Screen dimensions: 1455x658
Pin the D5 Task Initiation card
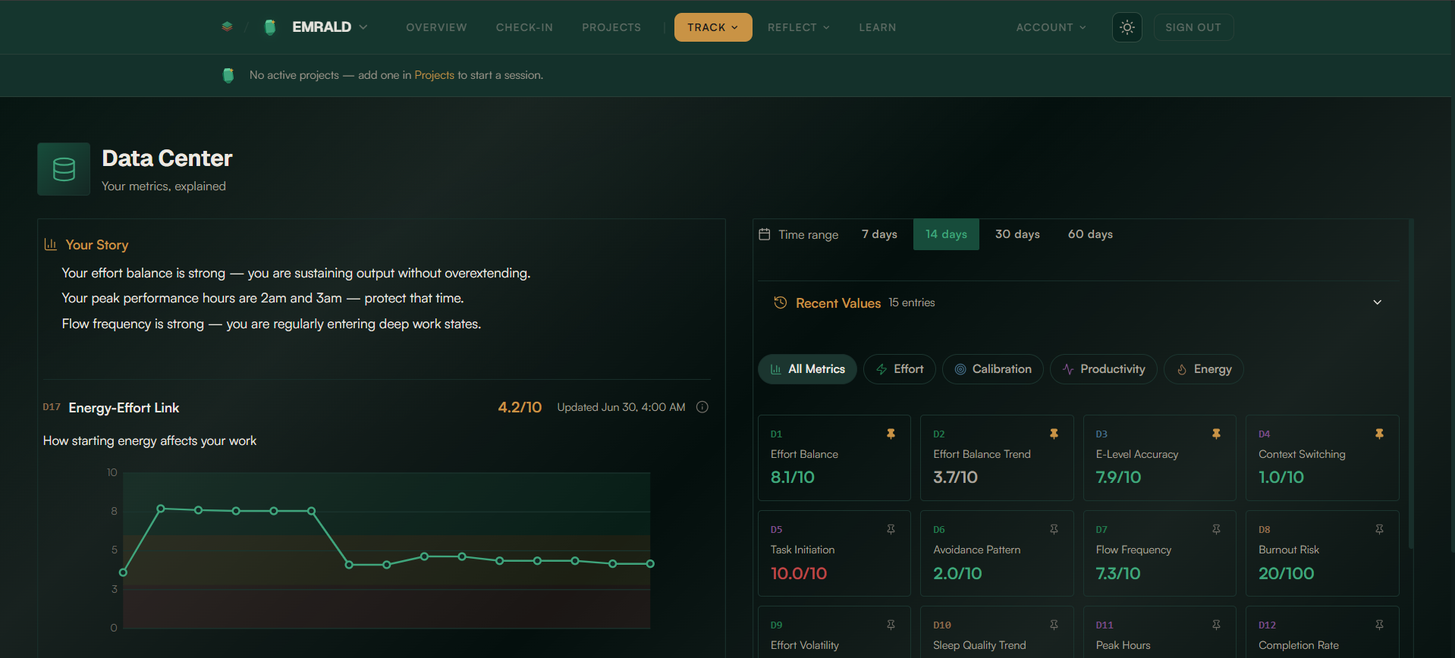pyautogui.click(x=891, y=529)
